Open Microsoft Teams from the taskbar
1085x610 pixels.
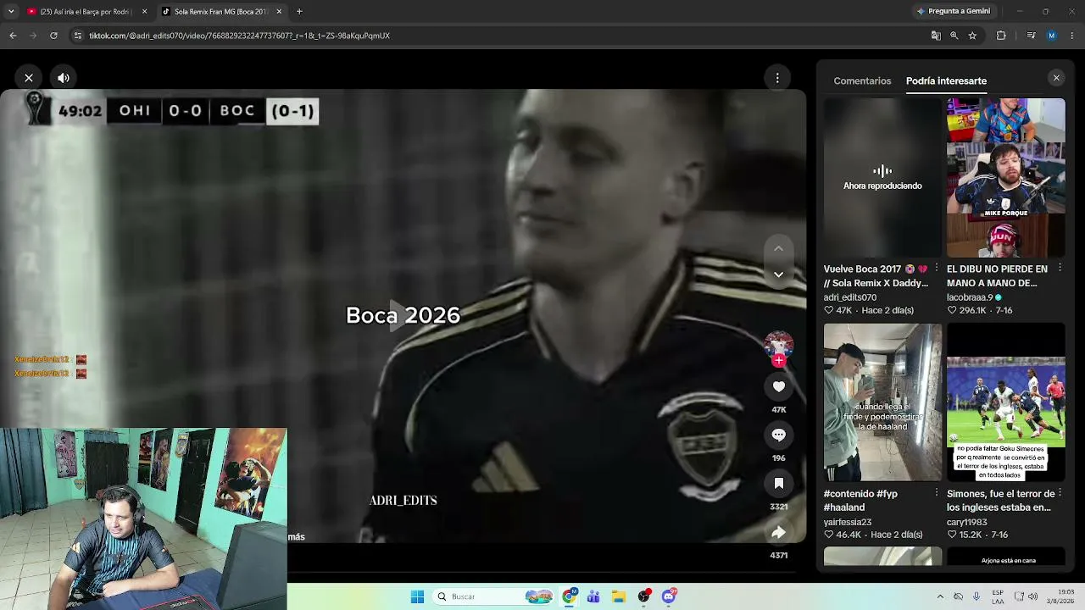pyautogui.click(x=593, y=596)
